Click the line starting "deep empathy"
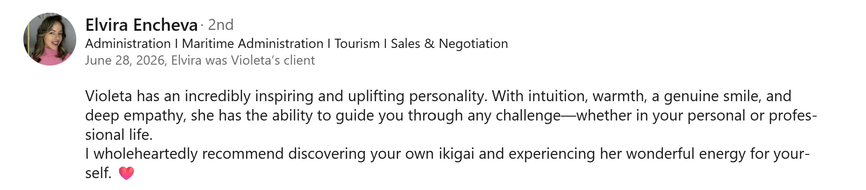 (451, 116)
